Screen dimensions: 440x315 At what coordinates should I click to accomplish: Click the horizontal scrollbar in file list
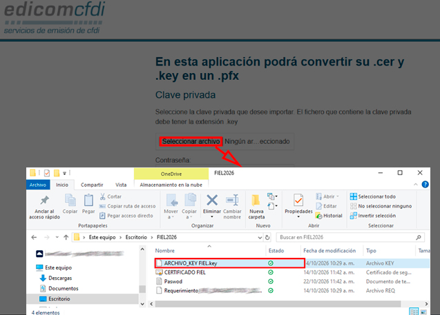[278, 304]
